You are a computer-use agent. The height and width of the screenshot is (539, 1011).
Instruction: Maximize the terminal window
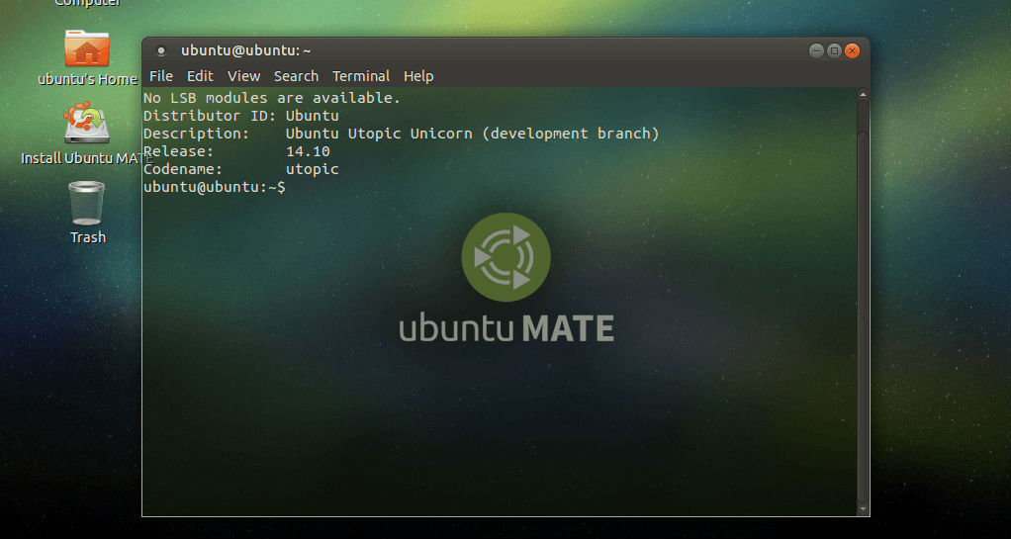(x=834, y=51)
